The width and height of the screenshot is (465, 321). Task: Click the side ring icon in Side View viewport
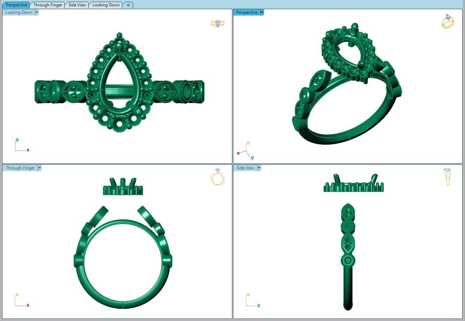(448, 177)
